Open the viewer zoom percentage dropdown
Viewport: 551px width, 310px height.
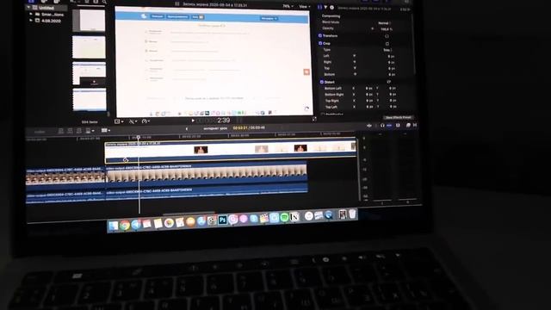(x=288, y=6)
